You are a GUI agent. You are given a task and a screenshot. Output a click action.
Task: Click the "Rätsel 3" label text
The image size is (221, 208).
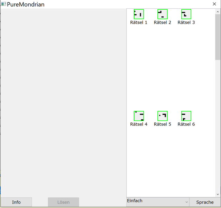coord(186,22)
